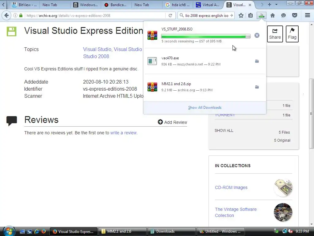314x236 pixels.
Task: Expand the list all tabs dropdown
Action: (x=277, y=5)
